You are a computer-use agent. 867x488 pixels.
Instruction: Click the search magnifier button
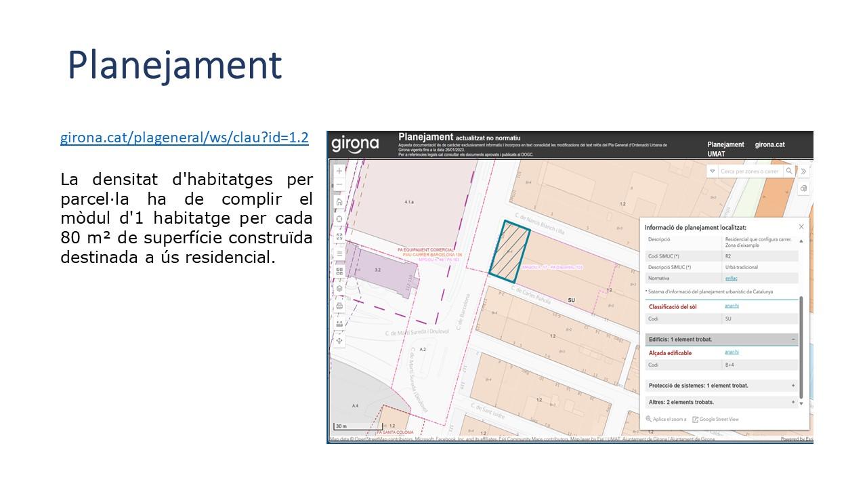(x=789, y=171)
